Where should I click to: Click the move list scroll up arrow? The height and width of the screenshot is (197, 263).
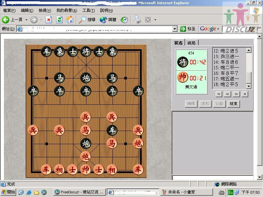pos(249,50)
